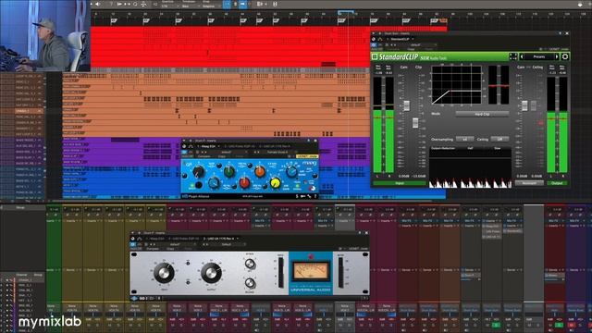Open sidechain routing icon in 1176 window

140,239
